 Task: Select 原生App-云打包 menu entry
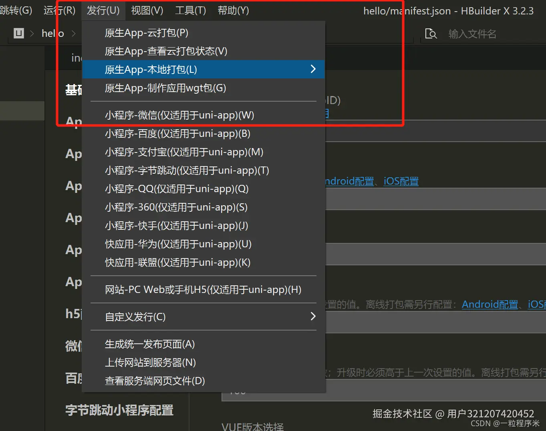point(147,32)
